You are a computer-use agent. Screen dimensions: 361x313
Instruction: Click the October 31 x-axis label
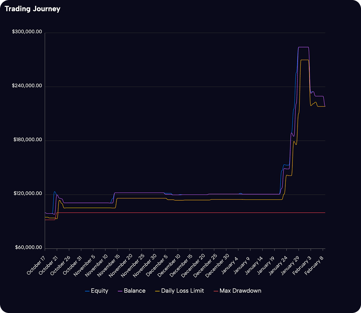pos(72,265)
